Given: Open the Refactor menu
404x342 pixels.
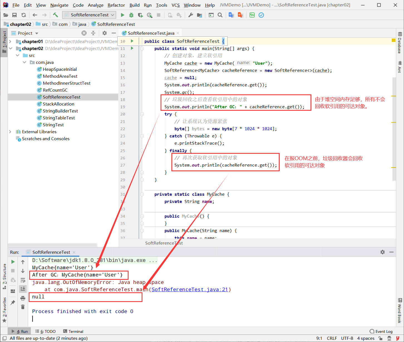Looking at the screenshot, I should 116,5.
